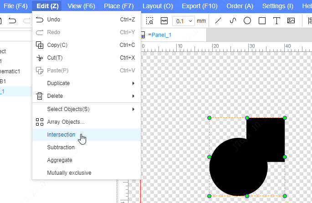
Task: Select the Rectangle shape tool
Action: pyautogui.click(x=262, y=21)
